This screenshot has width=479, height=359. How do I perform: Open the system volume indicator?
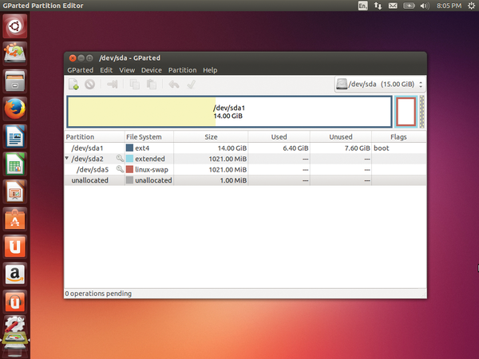point(422,6)
